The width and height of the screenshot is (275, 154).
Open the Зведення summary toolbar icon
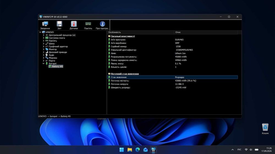pos(45,25)
